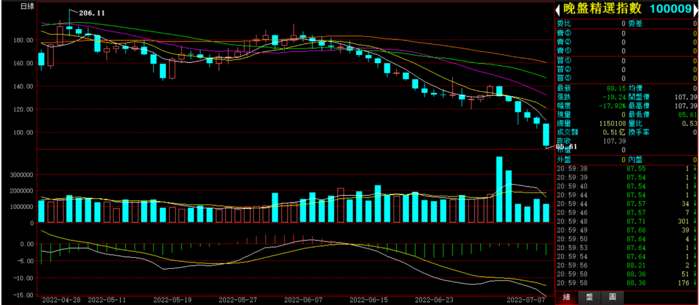Screen dimensions: 699x305
Task: Select the 20:59:56 trade at 88.21
Action: pos(627,266)
